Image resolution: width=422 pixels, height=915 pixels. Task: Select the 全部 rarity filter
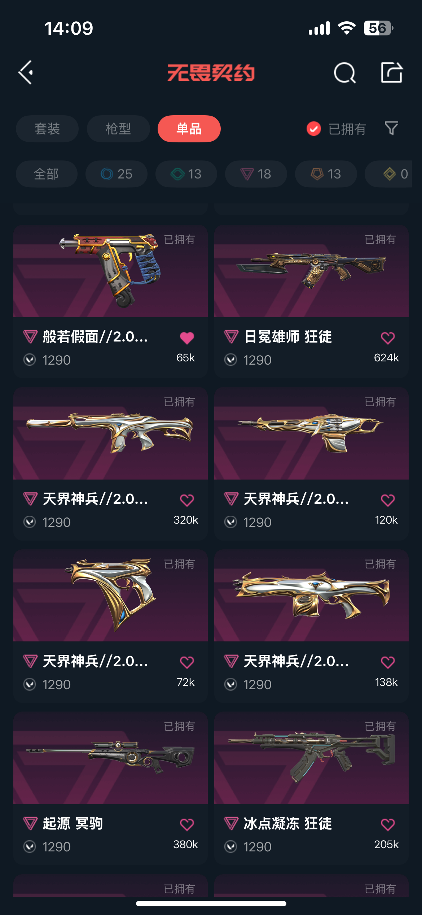coord(47,174)
